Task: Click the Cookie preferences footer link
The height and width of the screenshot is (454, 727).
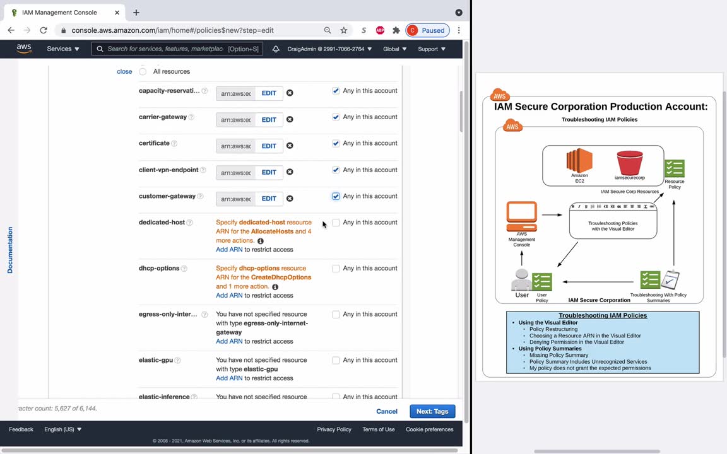Action: pos(429,429)
